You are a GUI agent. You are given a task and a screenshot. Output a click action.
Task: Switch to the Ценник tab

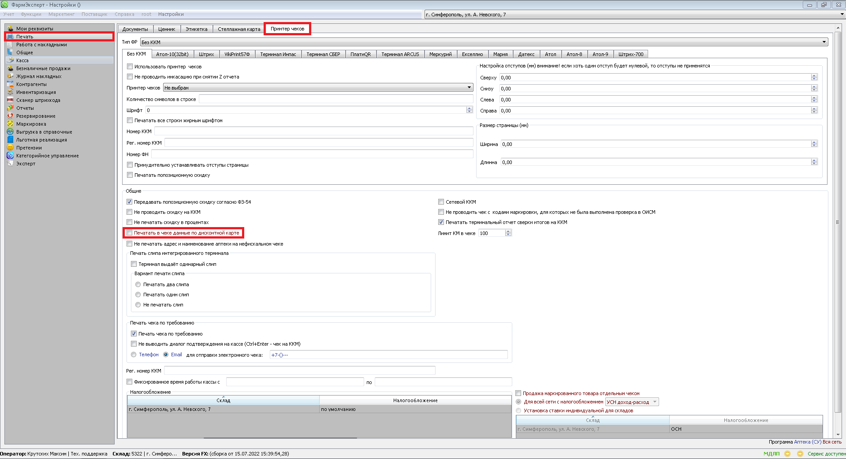click(x=167, y=29)
